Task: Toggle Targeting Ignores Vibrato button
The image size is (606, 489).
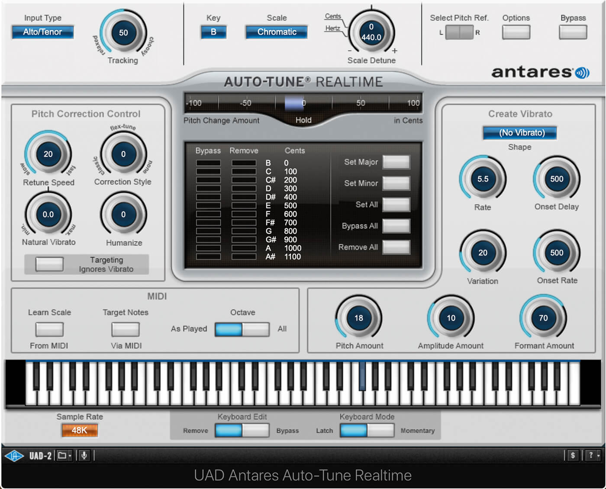Action: (49, 264)
